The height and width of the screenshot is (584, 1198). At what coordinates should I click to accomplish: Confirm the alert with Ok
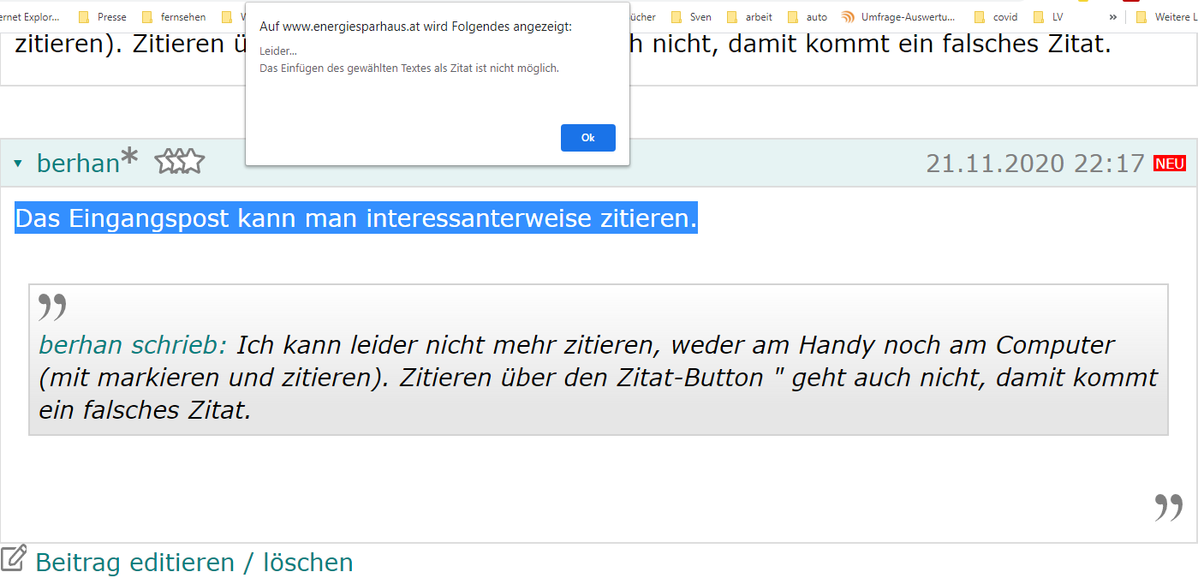click(x=587, y=138)
